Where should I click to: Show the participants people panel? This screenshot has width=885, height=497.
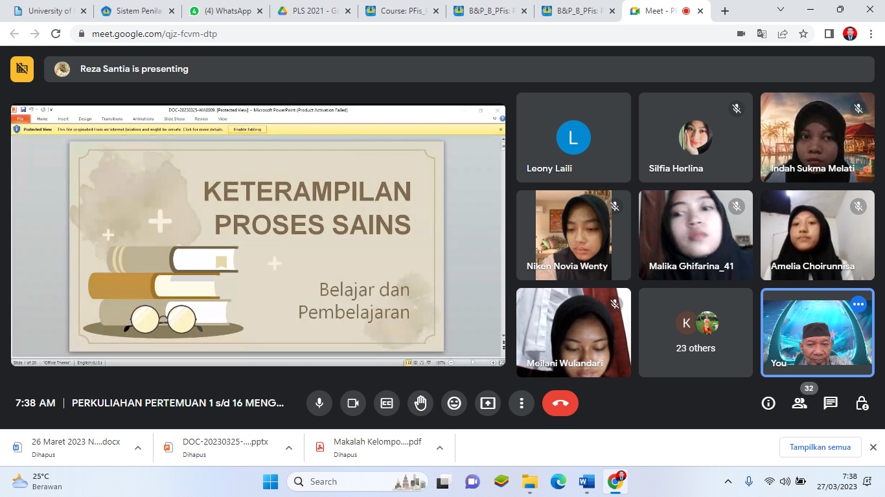(799, 403)
